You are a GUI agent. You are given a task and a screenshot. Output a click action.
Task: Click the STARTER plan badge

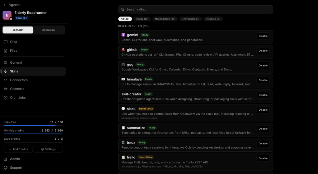click(x=21, y=18)
